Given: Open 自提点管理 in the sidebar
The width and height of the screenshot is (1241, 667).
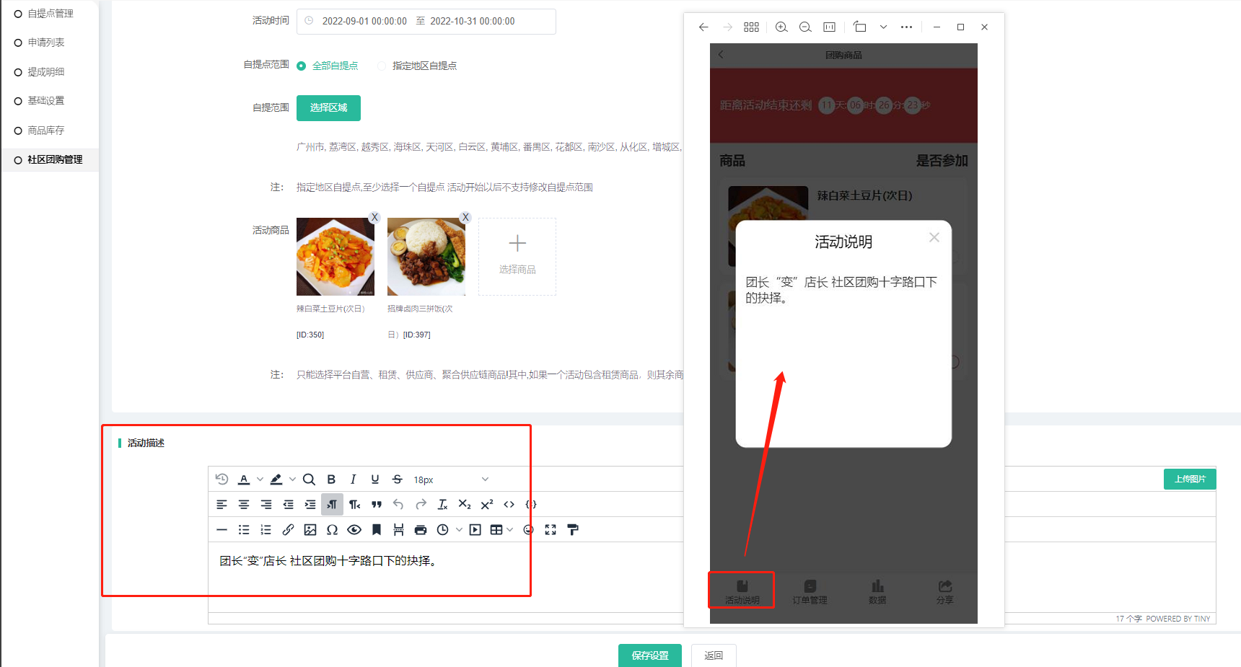Looking at the screenshot, I should coord(50,14).
